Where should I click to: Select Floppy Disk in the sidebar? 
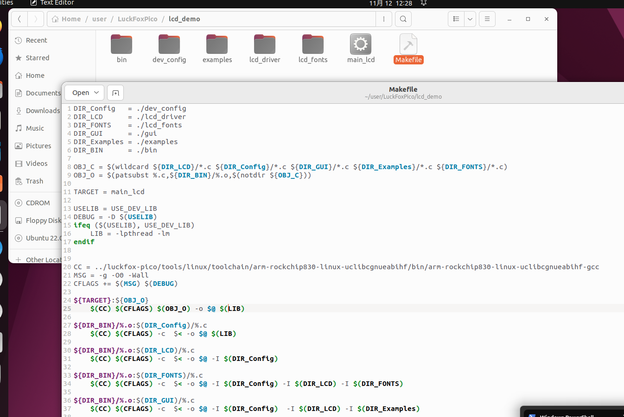click(37, 221)
